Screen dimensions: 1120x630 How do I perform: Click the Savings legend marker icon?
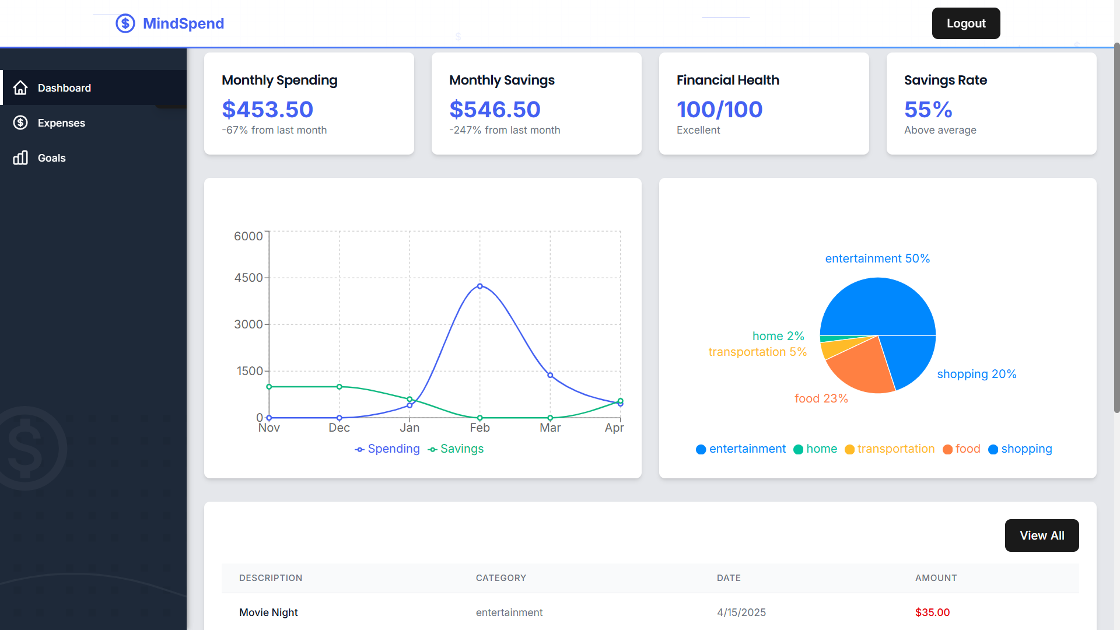click(x=432, y=449)
